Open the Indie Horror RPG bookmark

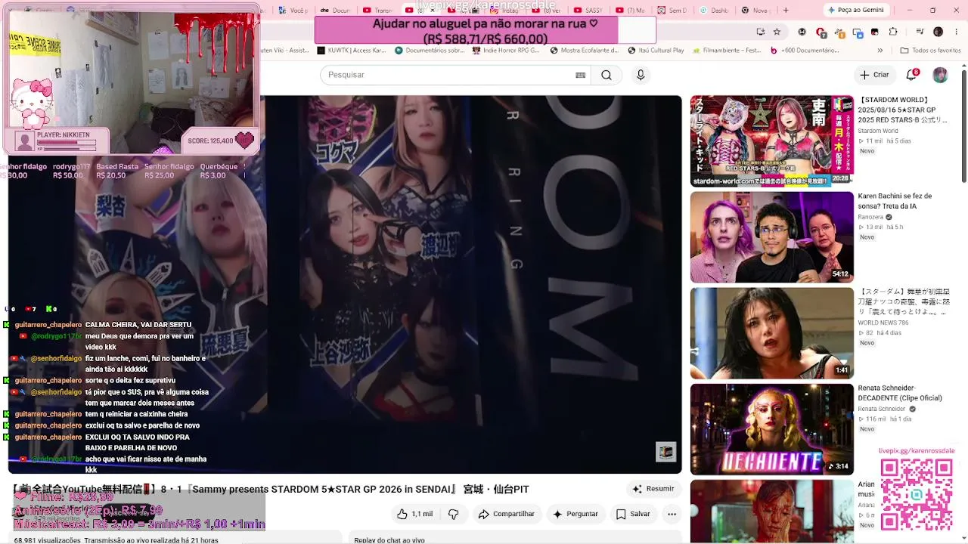pyautogui.click(x=505, y=51)
